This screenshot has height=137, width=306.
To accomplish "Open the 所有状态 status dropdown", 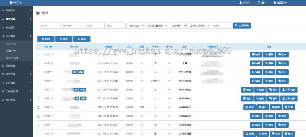I will [x=135, y=25].
